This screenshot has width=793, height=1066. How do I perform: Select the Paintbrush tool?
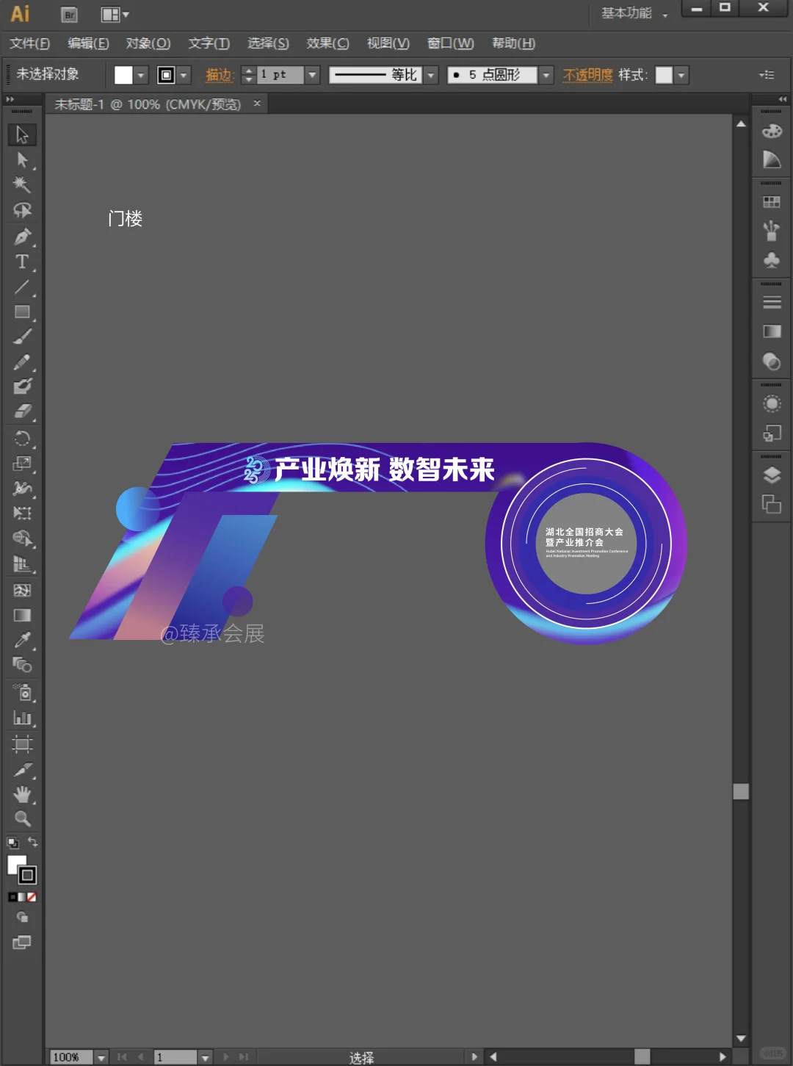pyautogui.click(x=22, y=336)
